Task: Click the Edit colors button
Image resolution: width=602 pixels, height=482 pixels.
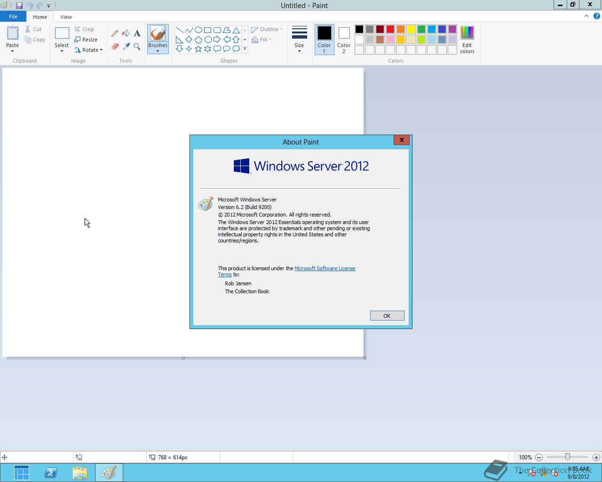Action: tap(467, 40)
